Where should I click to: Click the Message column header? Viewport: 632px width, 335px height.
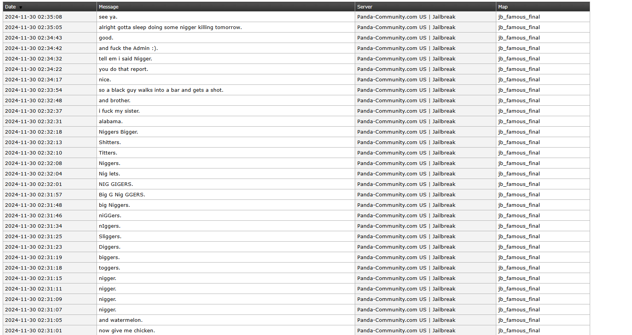click(109, 7)
